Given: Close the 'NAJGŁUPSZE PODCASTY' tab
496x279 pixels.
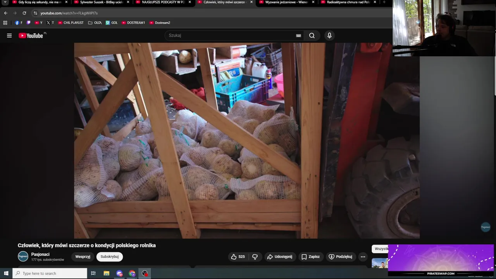Looking at the screenshot, I should (189, 2).
